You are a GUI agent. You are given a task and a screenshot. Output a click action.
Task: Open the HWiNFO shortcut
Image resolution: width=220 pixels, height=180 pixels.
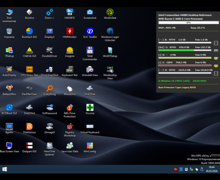tap(70, 14)
